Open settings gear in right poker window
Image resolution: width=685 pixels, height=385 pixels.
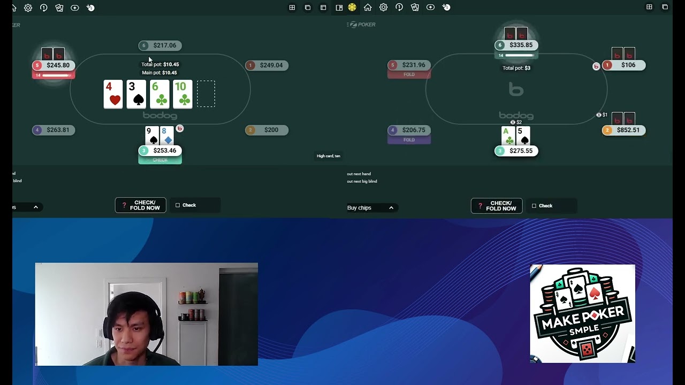click(x=383, y=7)
